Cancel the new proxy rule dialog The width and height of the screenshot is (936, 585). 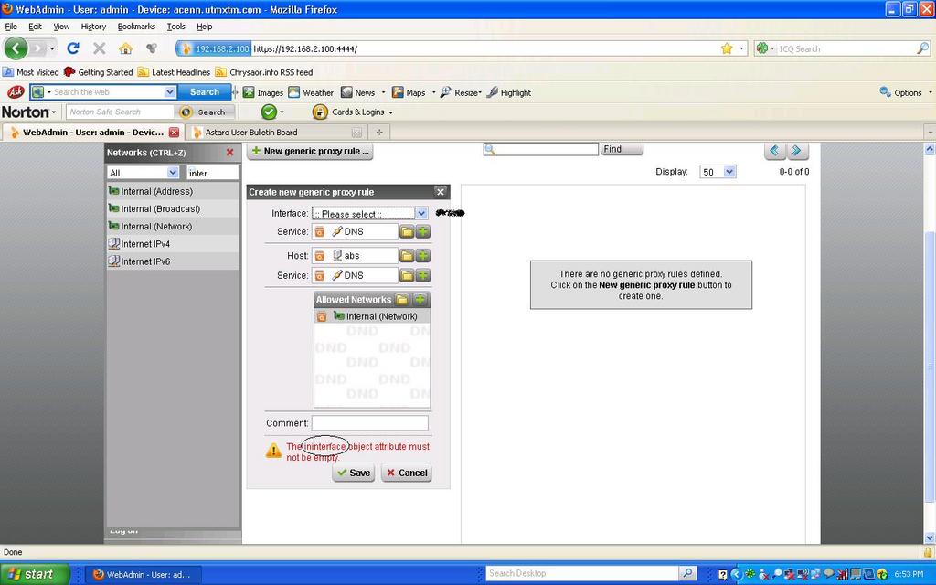(406, 473)
